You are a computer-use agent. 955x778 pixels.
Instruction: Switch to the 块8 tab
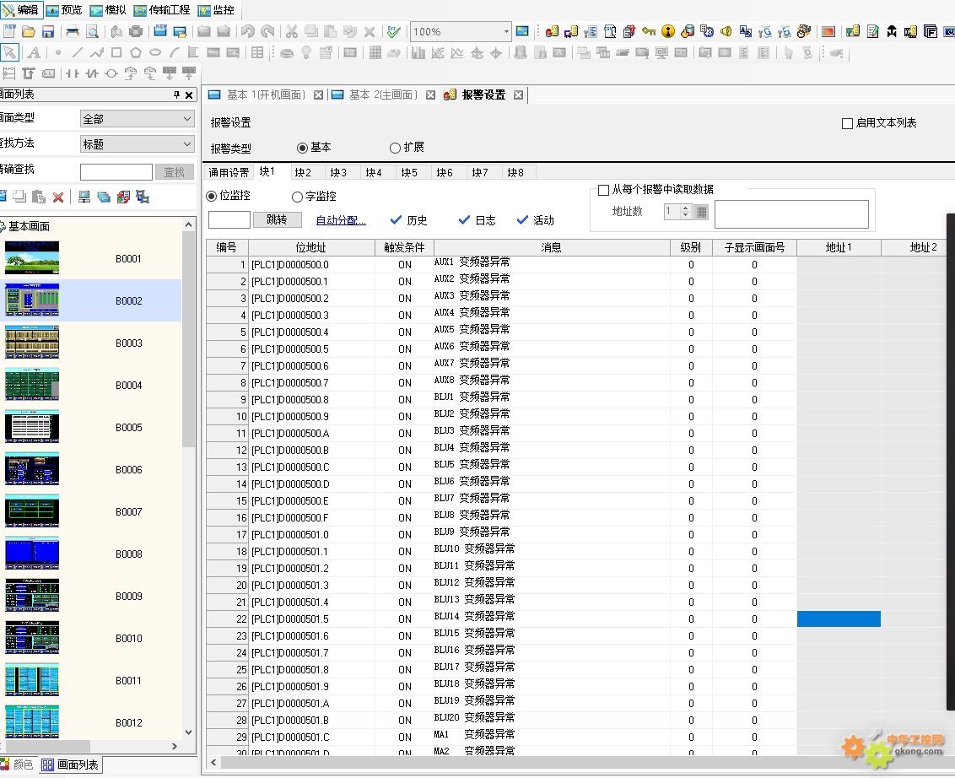515,173
